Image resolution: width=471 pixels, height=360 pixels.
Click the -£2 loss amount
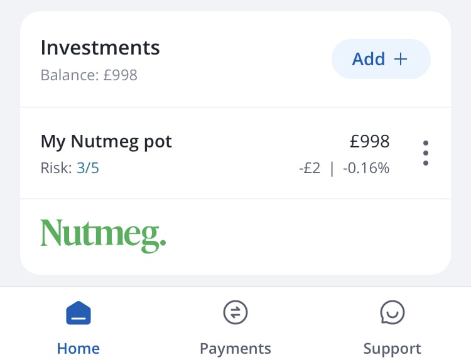(310, 168)
